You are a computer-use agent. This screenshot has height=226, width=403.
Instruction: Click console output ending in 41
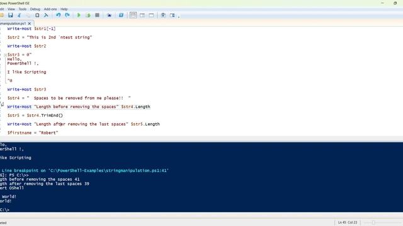point(40,180)
